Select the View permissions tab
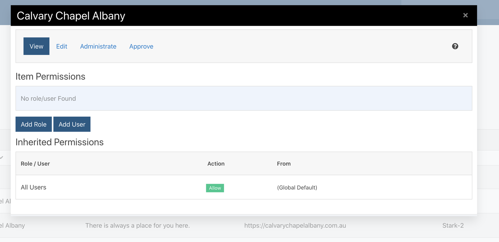 click(x=36, y=46)
